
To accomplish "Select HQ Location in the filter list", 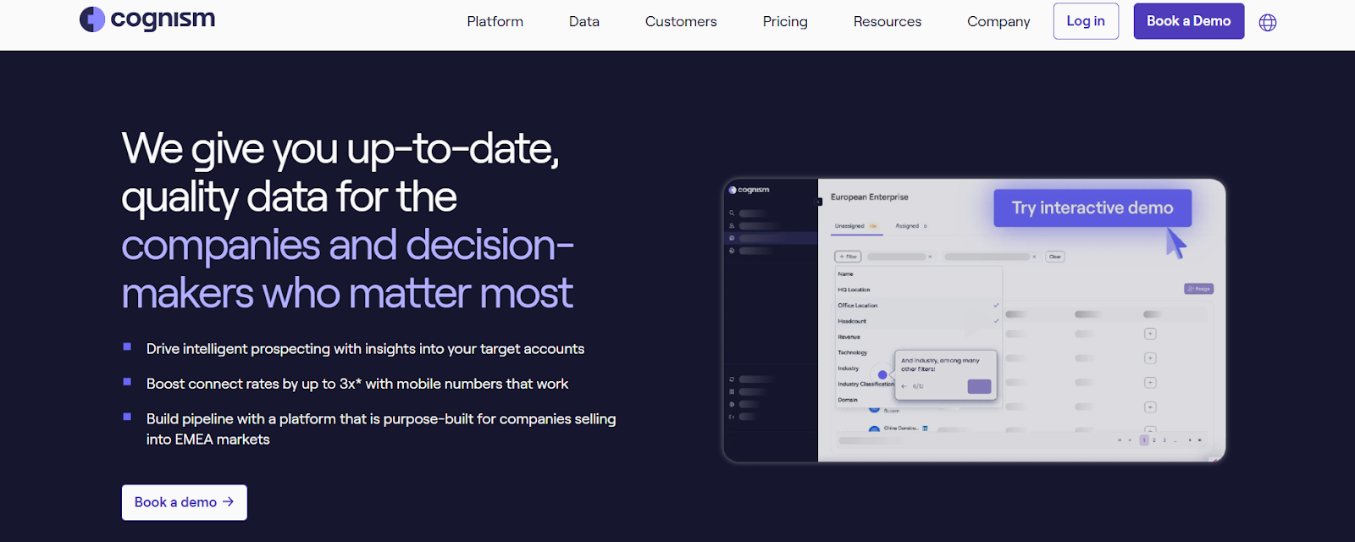I will tap(854, 290).
